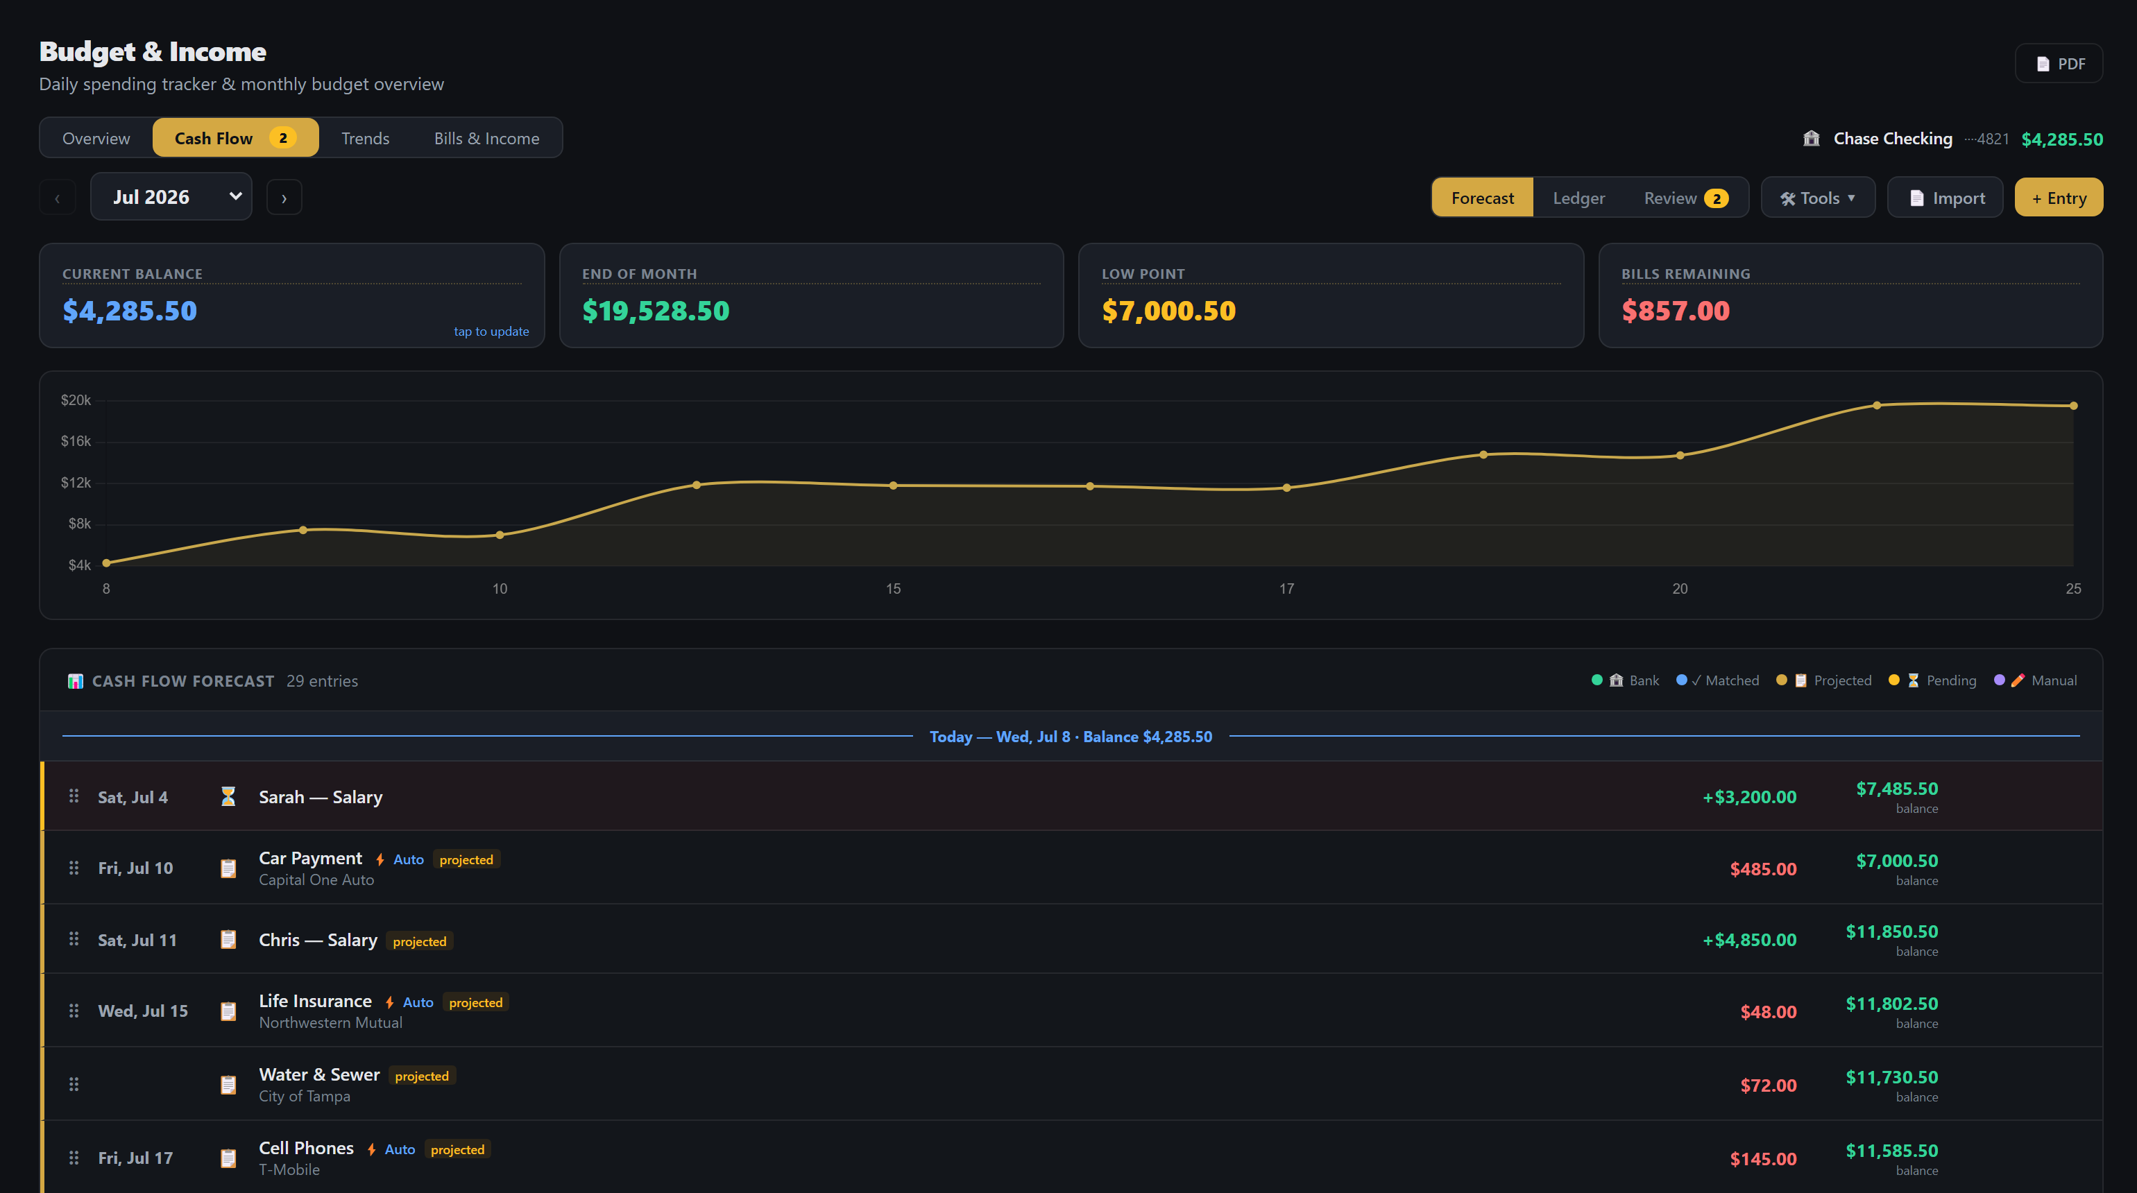Click the Pending legend hourglass icon

point(1913,680)
